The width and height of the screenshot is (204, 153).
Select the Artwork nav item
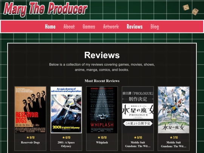point(111,27)
